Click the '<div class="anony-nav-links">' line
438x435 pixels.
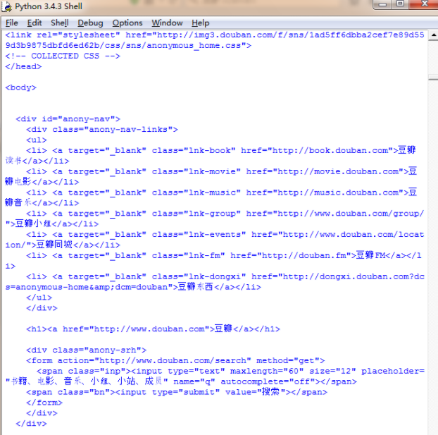(x=102, y=130)
